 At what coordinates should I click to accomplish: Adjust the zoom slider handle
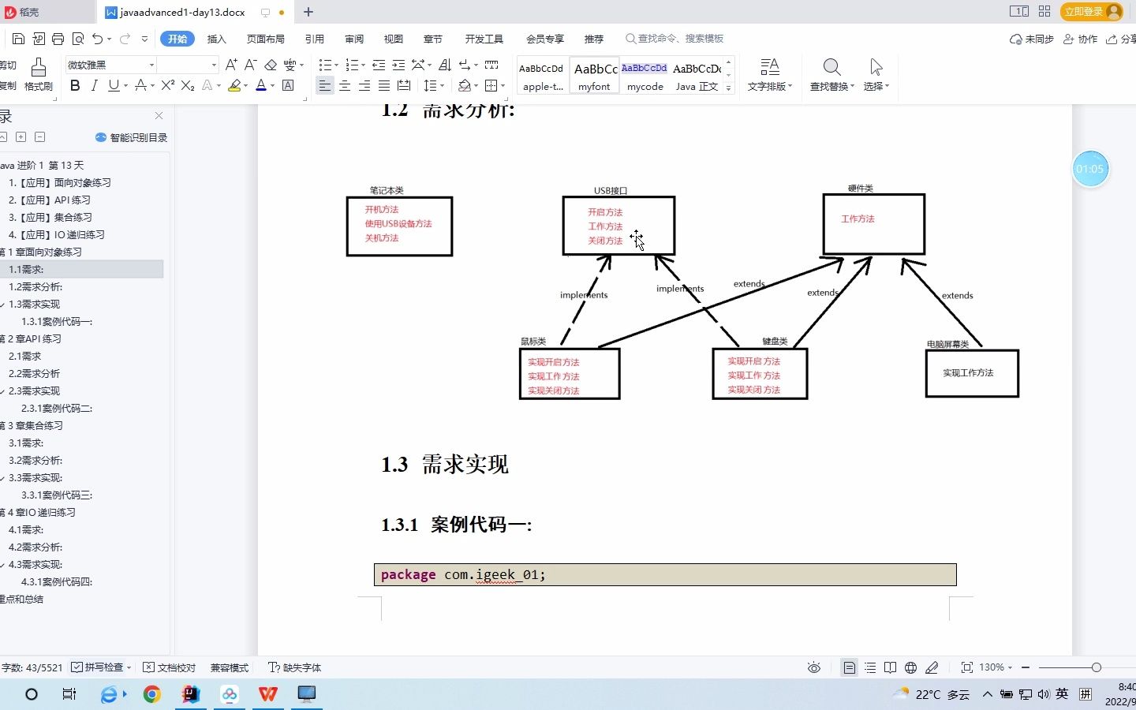click(x=1096, y=667)
